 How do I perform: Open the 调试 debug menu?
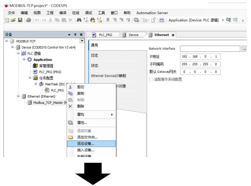(x=88, y=13)
